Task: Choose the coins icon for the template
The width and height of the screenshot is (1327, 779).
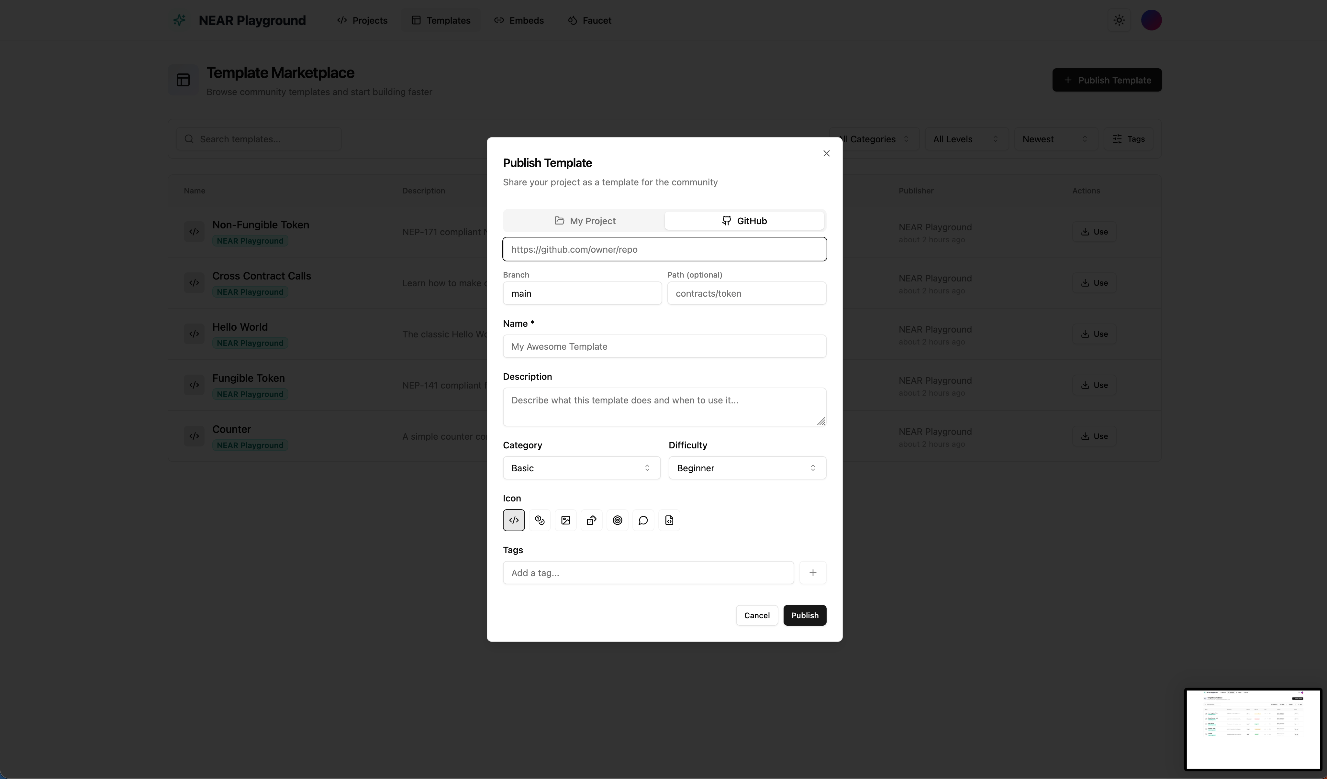Action: [x=539, y=520]
